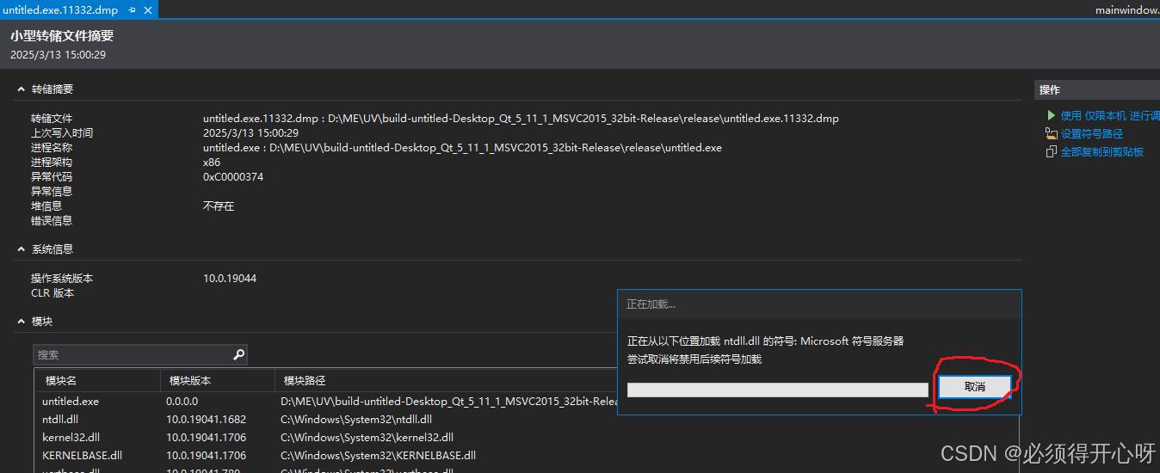Image resolution: width=1160 pixels, height=473 pixels.
Task: Click the 正在加载... dialog title
Action: 651,304
